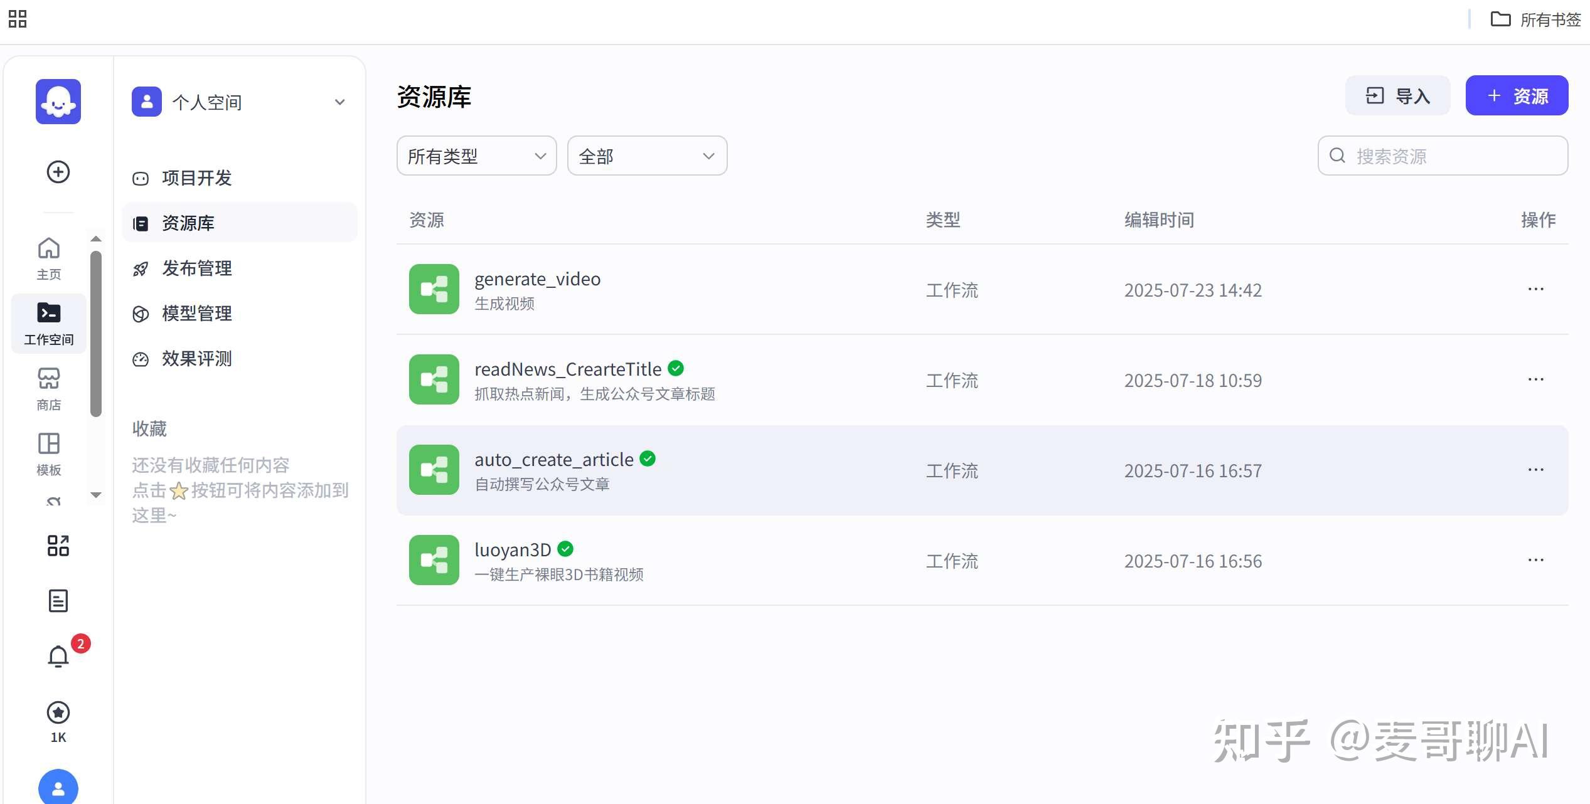The image size is (1590, 804).
Task: Open 发布管理 in the side menu
Action: coord(196,268)
